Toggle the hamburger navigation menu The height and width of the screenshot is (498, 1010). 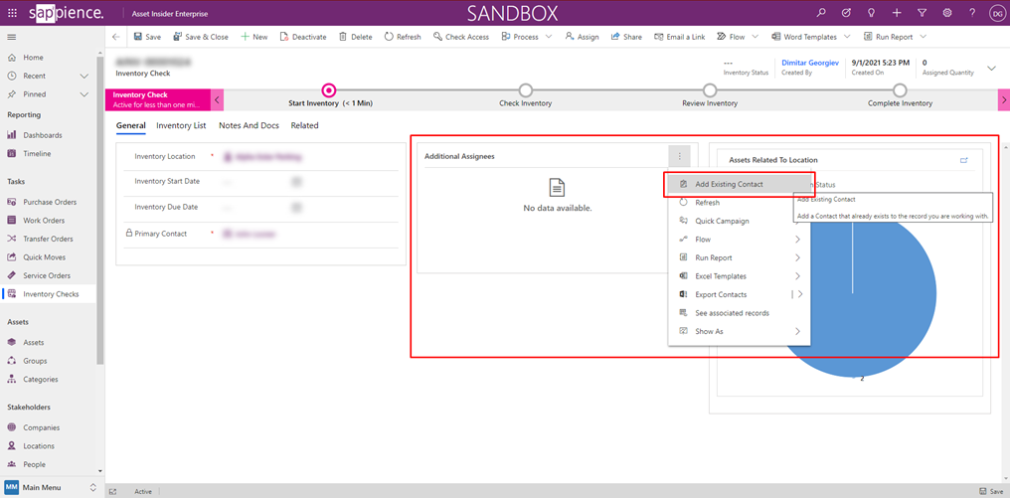coord(12,37)
